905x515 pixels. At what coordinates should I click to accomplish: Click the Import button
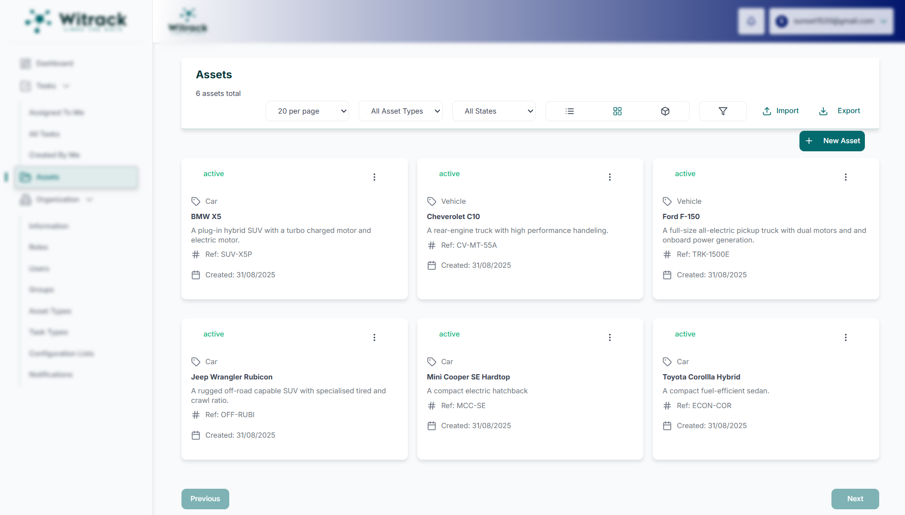click(780, 111)
